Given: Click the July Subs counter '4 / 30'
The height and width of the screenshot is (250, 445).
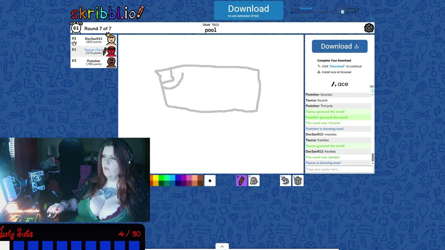Looking at the screenshot, I should pyautogui.click(x=129, y=234).
